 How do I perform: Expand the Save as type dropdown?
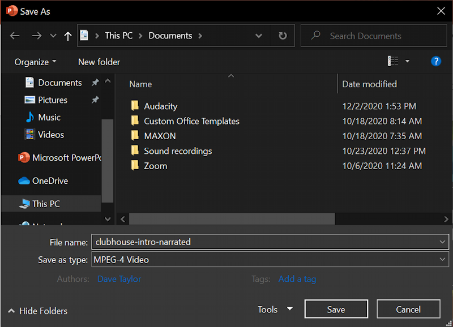tap(442, 260)
